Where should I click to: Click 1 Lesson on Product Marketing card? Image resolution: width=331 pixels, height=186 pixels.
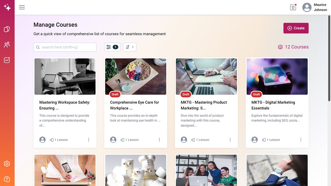[200, 140]
